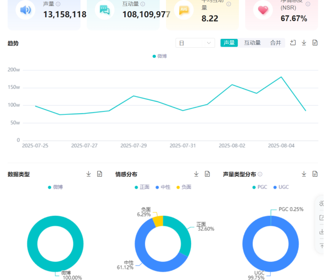
Task: Download the 声量类型分布 chart
Action: (304, 174)
